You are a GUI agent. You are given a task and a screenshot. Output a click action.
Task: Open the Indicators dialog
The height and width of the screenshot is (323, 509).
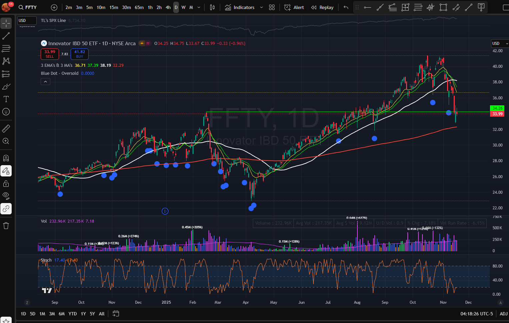[x=240, y=7]
